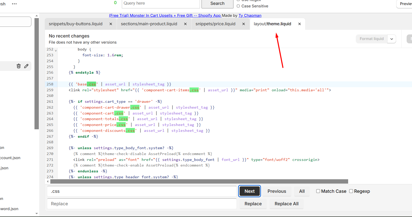Screen dimensions: 412x217
Task: Switch to snippets/buy-buttons.liquid tab
Action: 76,24
